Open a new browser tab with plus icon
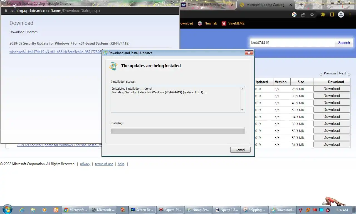Screen dimensions: 356x214 301,5
